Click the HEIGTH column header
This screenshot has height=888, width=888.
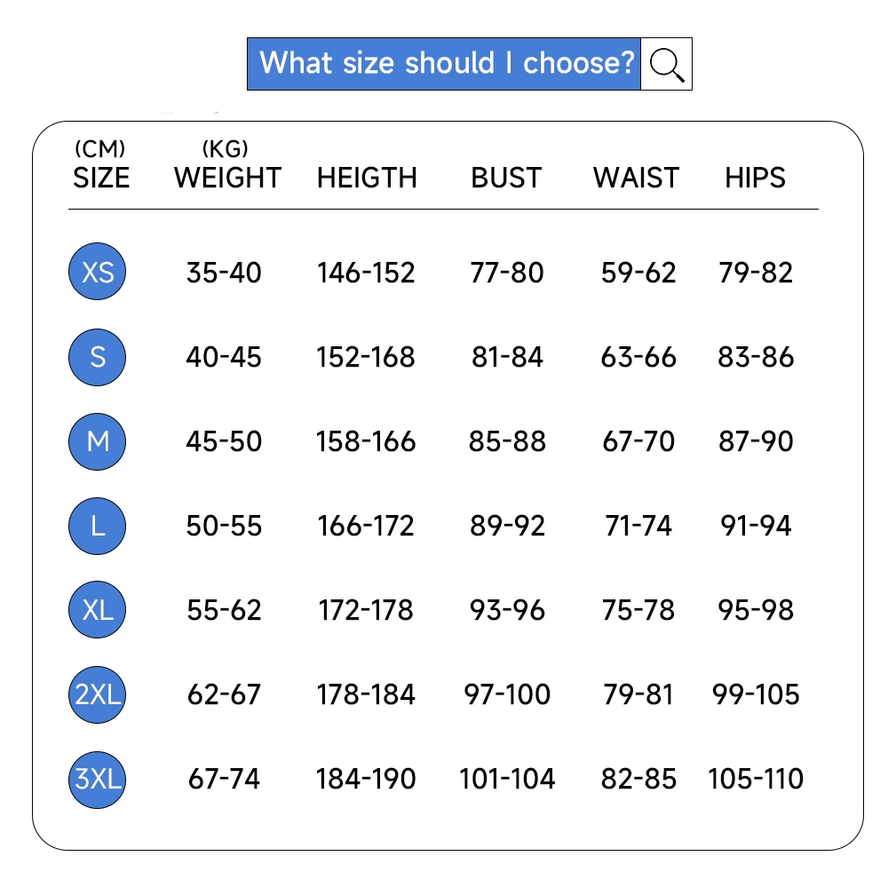[367, 178]
